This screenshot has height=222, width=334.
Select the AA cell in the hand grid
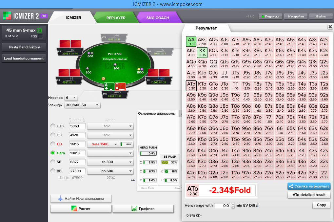coord(191,41)
